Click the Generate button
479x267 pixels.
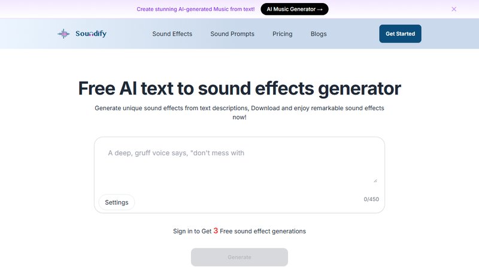(239, 257)
